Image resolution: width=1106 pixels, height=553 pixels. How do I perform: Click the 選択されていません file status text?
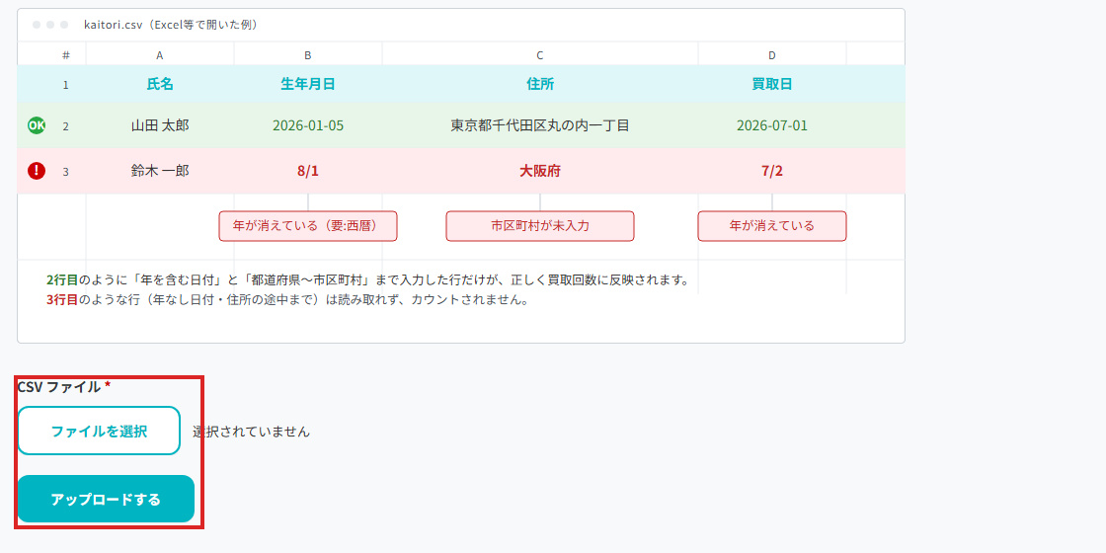coord(251,432)
